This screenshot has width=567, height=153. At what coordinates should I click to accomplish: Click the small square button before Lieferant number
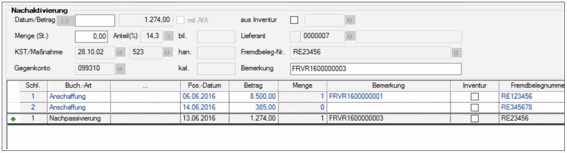295,37
